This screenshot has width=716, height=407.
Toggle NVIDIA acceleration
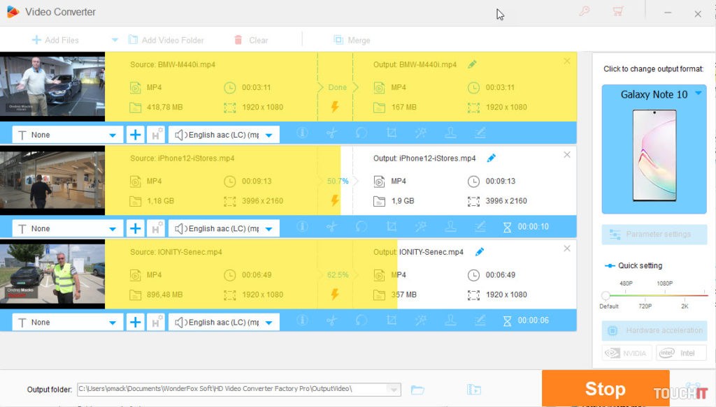(x=627, y=353)
